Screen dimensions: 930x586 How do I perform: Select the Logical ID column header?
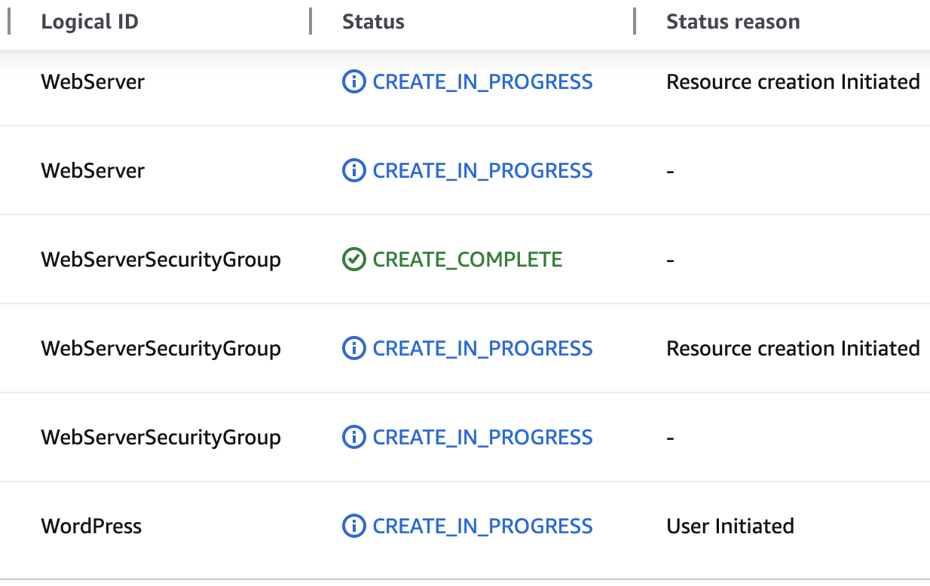(x=90, y=21)
